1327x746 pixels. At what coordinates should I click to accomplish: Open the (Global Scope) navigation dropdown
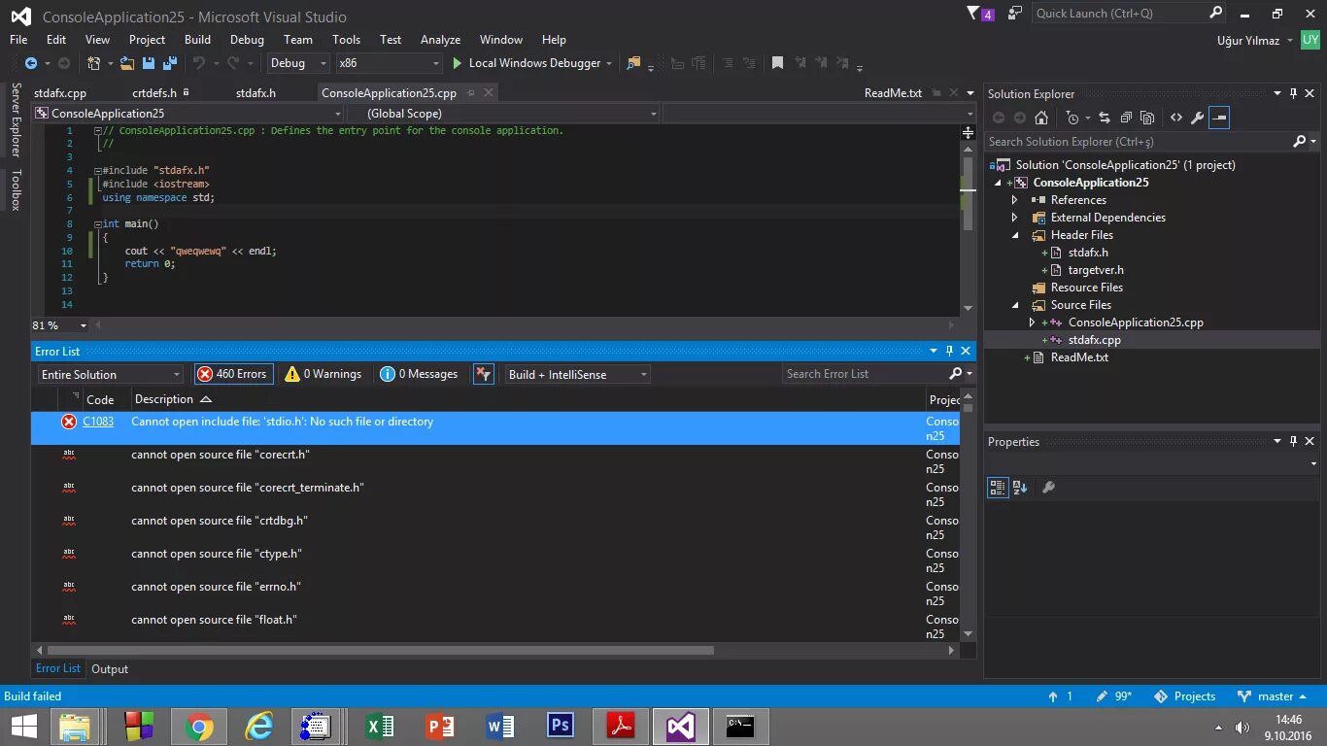(x=504, y=114)
